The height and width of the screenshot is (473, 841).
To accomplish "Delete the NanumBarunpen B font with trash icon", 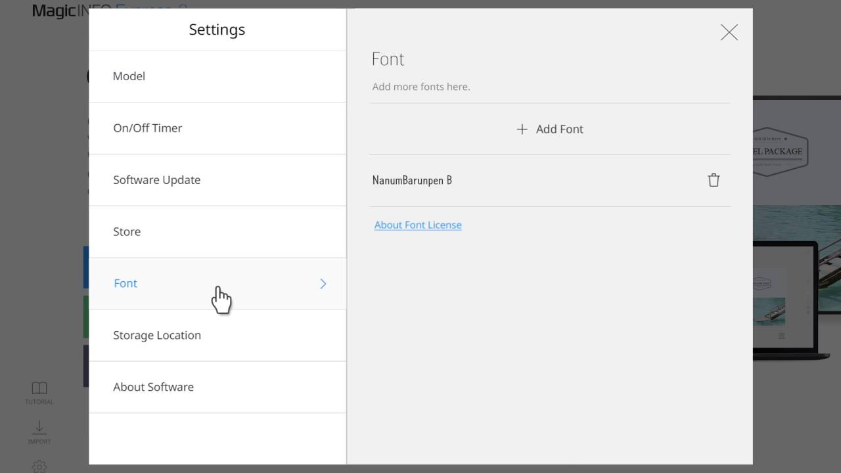I will [714, 180].
